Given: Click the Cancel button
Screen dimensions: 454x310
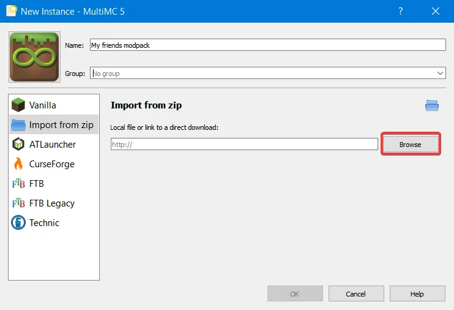Looking at the screenshot, I should click(x=356, y=293).
